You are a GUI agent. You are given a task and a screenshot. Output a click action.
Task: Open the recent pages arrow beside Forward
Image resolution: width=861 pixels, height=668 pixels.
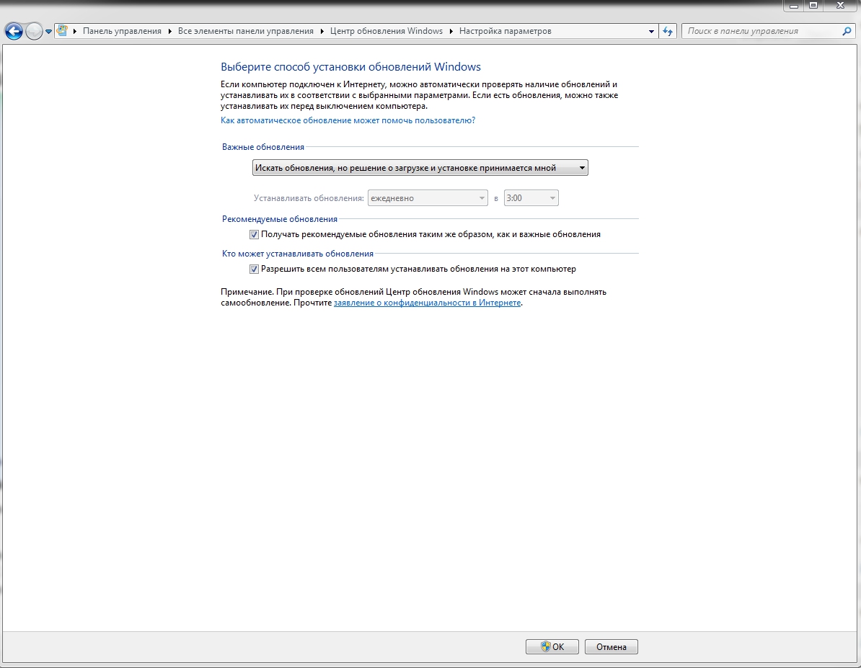(x=49, y=32)
